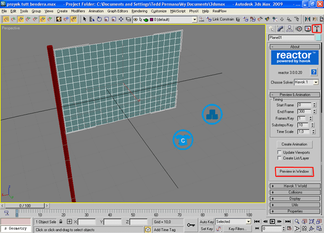
Task: Click the Select by Name icon
Action: pos(92,19)
